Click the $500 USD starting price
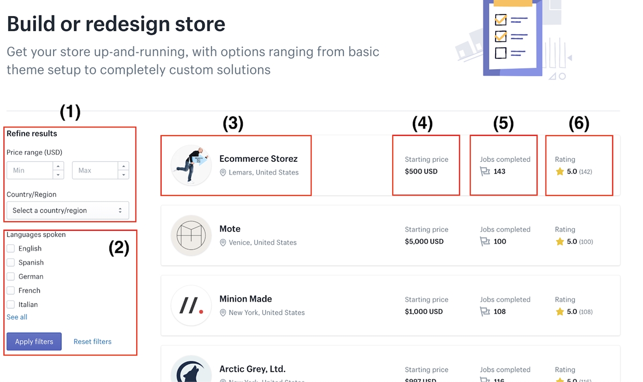 tap(421, 171)
